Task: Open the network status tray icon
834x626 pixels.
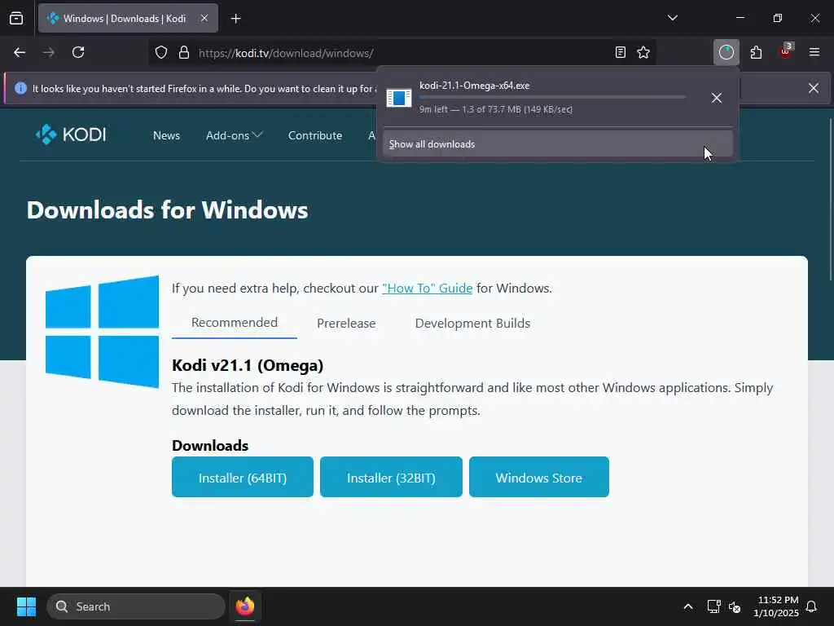Action: coord(713,606)
